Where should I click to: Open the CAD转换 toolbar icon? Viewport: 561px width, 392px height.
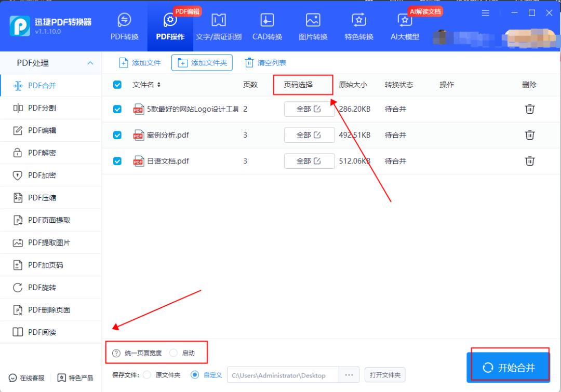pyautogui.click(x=267, y=21)
